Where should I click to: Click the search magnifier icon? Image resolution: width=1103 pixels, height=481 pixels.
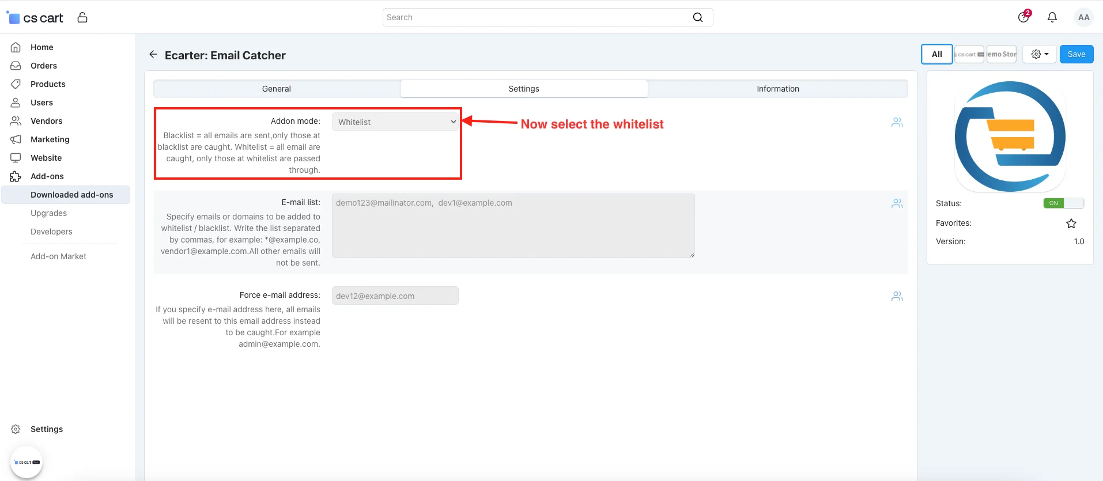(697, 17)
